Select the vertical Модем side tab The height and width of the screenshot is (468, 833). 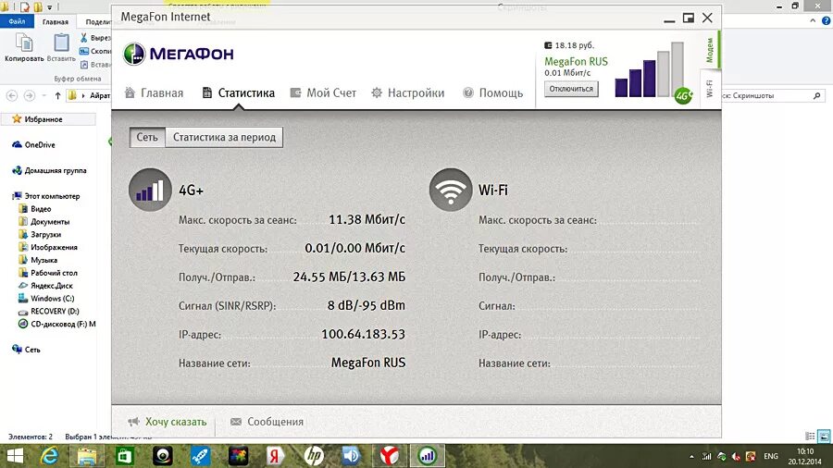click(710, 50)
